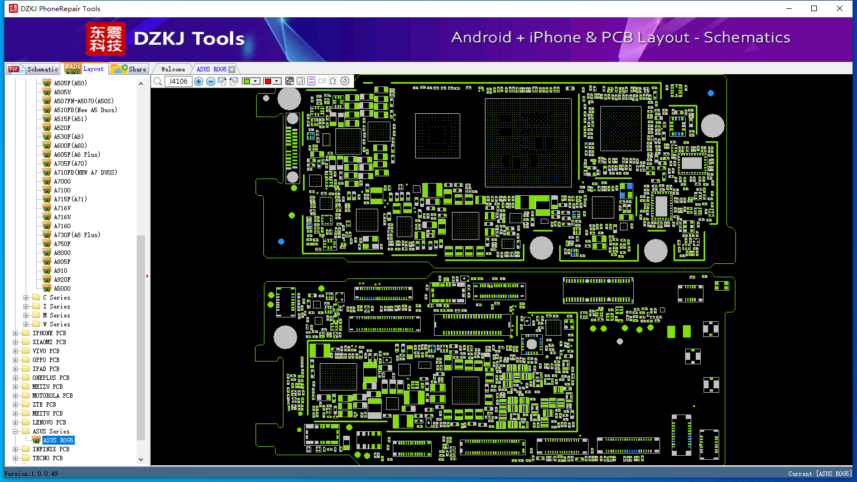Click the A920F board icon

tap(47, 279)
